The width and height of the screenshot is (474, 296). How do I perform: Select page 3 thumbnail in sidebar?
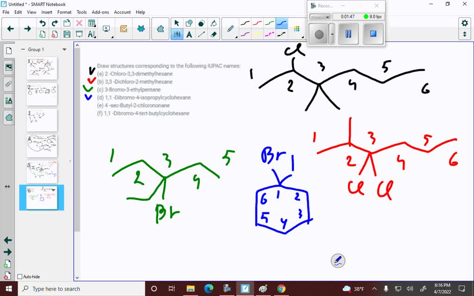click(41, 120)
